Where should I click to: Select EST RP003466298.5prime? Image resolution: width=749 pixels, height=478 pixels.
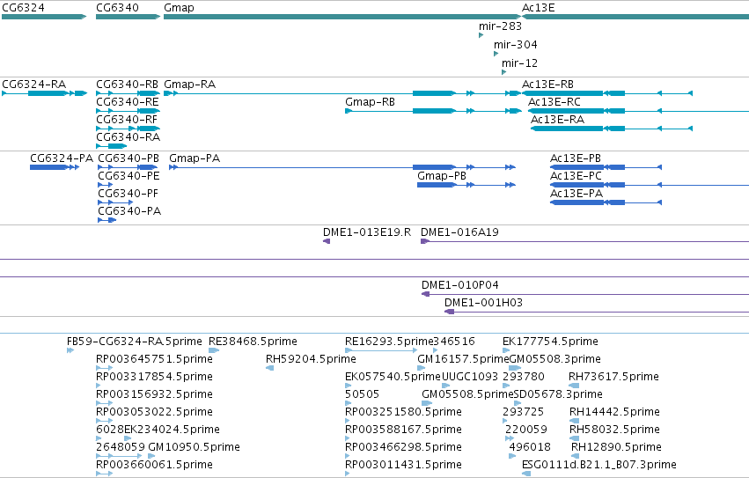point(403,447)
